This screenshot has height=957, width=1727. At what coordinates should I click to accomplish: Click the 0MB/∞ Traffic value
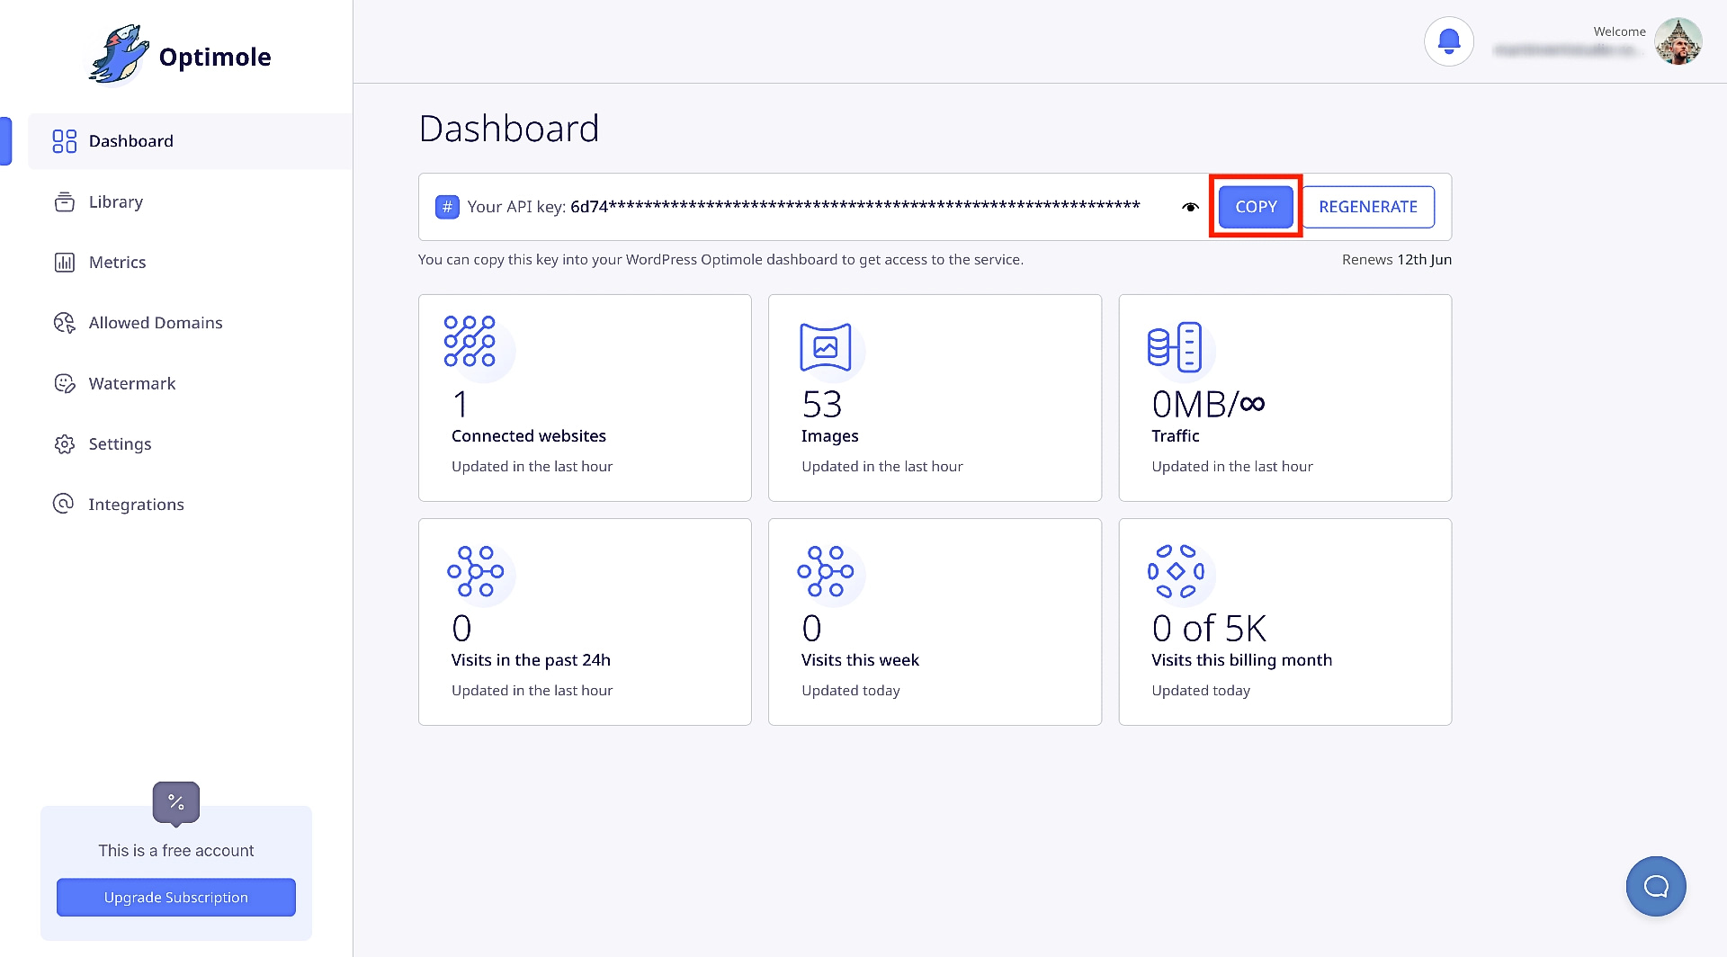coord(1208,405)
